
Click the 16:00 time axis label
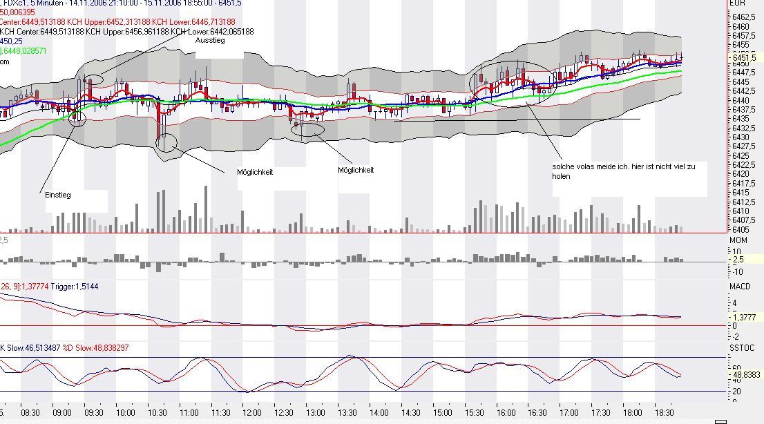click(506, 413)
